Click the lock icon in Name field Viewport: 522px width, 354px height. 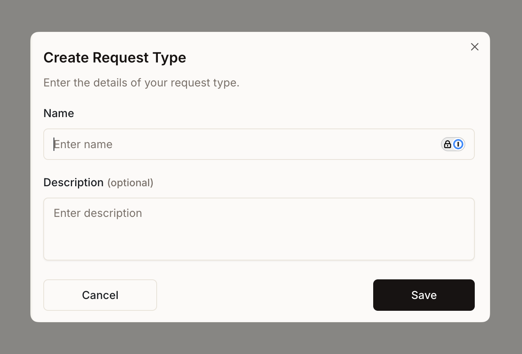click(x=447, y=145)
